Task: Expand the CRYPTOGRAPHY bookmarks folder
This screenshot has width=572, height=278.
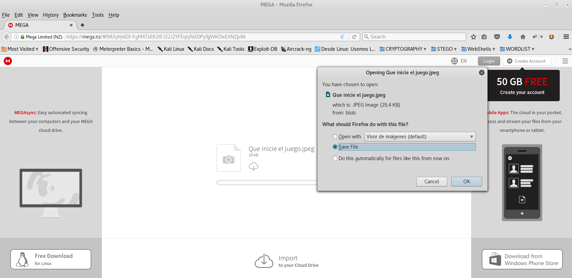Action: 403,49
